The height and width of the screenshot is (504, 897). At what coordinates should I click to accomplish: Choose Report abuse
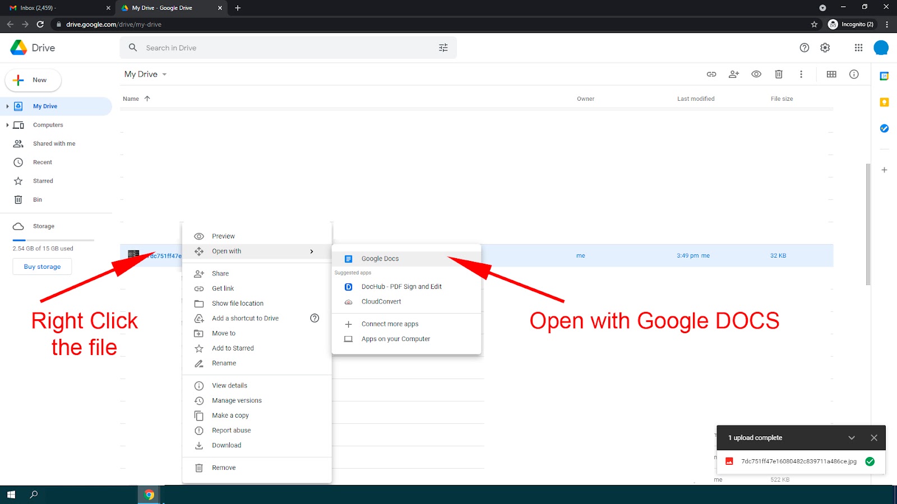point(257,431)
